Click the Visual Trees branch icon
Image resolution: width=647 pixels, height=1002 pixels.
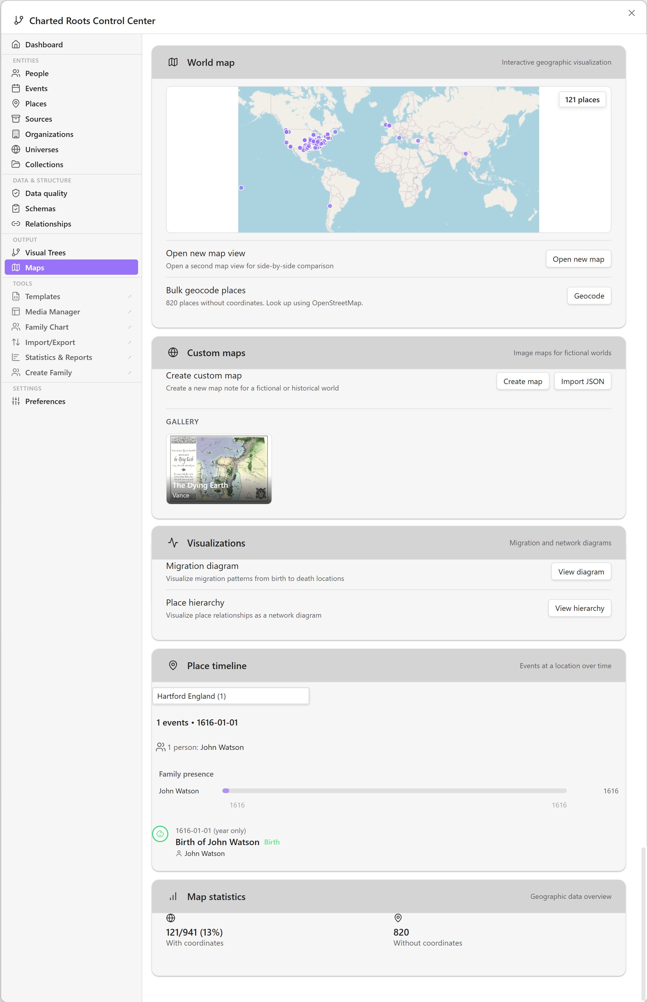[x=16, y=252]
